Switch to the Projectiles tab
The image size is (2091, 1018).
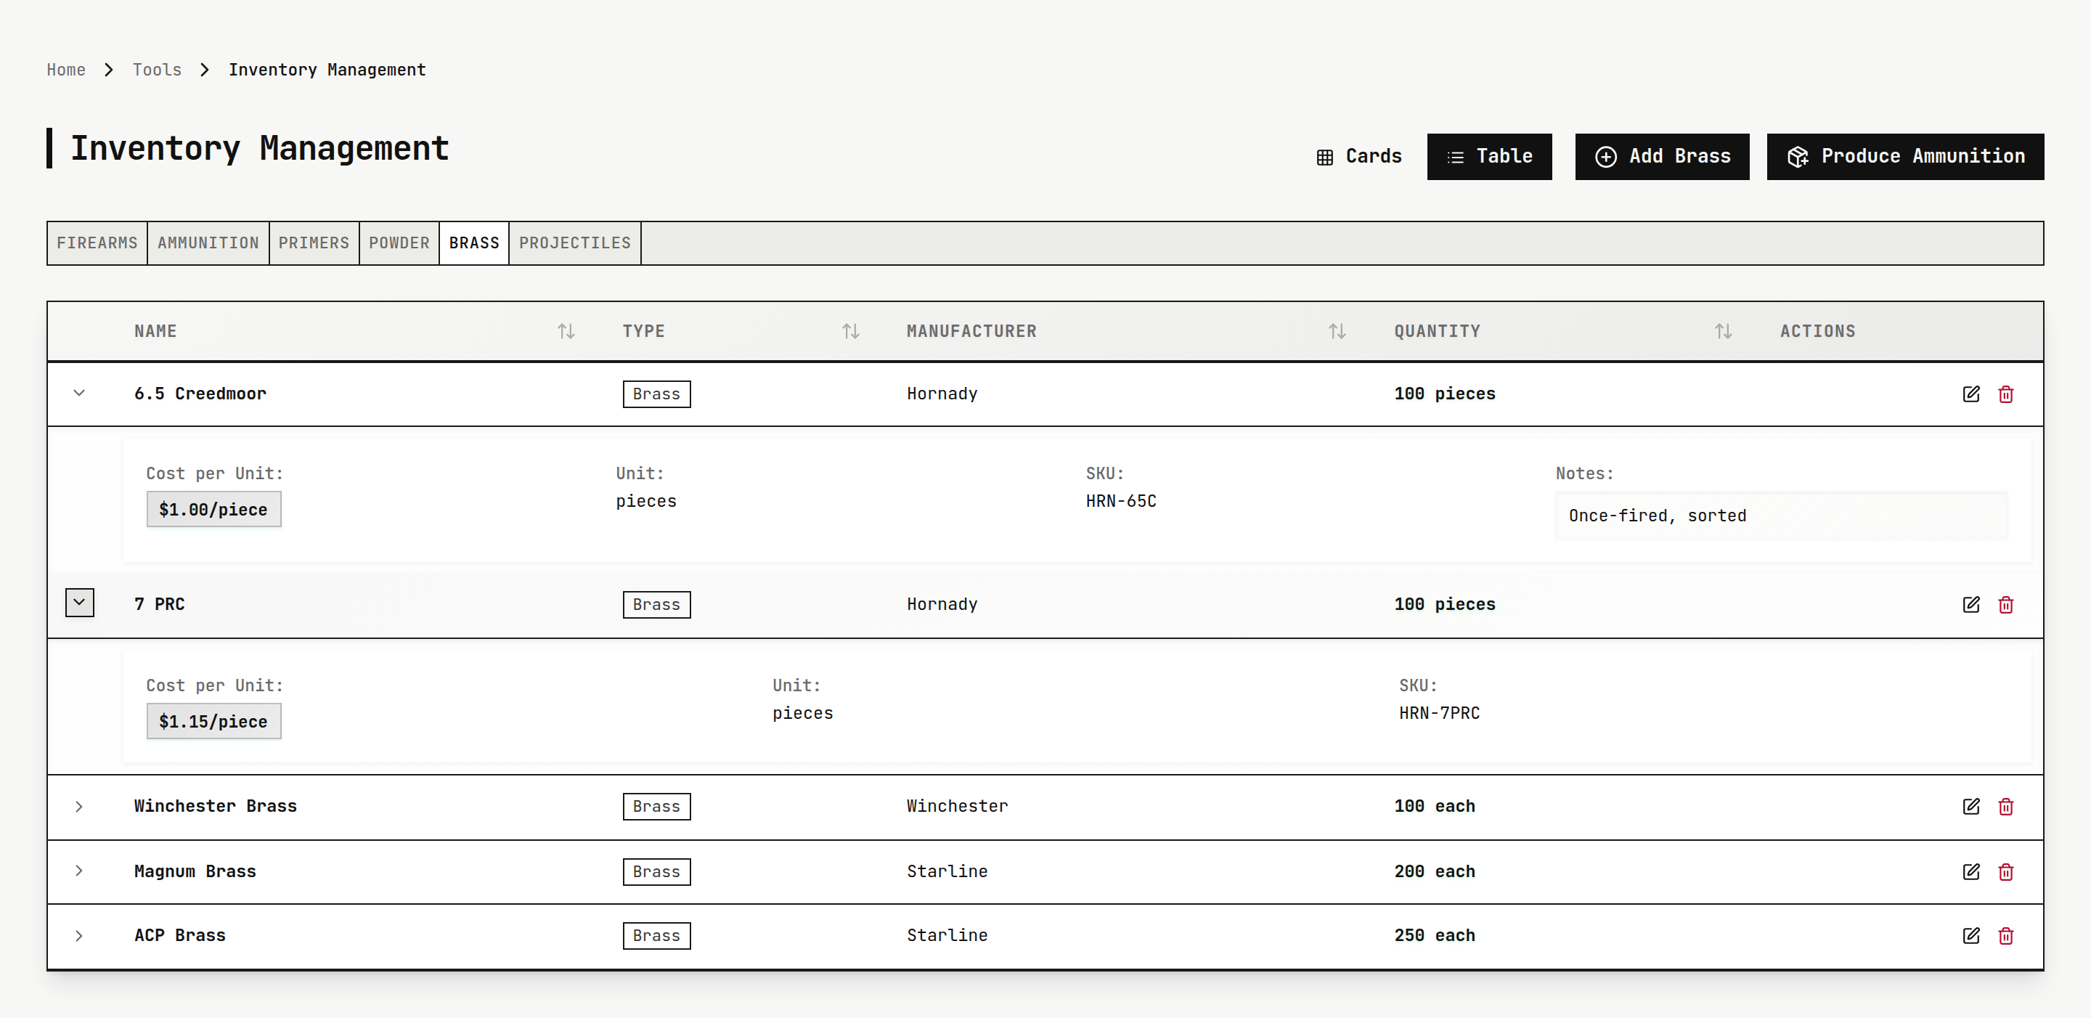(x=575, y=243)
